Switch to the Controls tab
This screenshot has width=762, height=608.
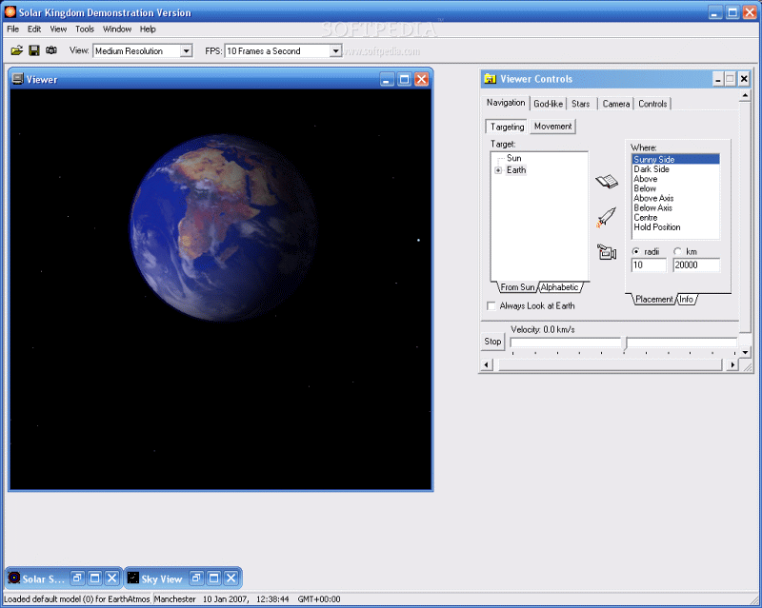click(652, 104)
